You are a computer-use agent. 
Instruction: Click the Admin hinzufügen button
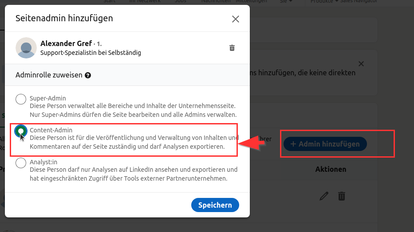click(325, 144)
